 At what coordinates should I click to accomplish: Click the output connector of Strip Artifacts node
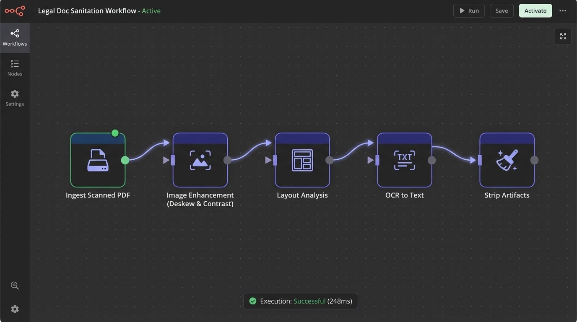point(534,160)
